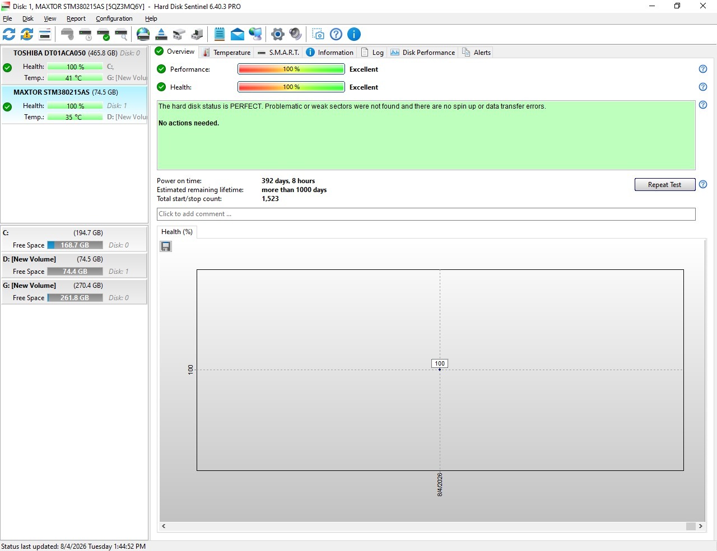Click the disk list panel toolbar icon
This screenshot has width=717, height=551.
click(45, 34)
